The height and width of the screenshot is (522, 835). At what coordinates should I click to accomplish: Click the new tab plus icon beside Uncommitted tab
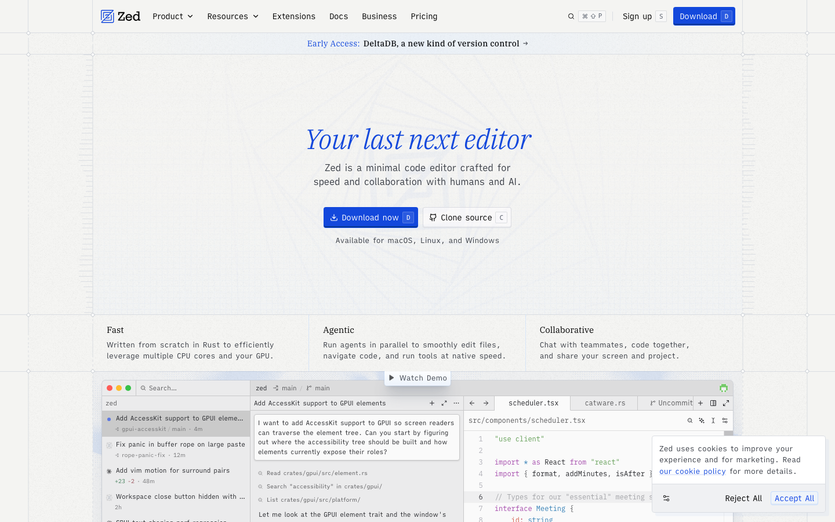[700, 403]
